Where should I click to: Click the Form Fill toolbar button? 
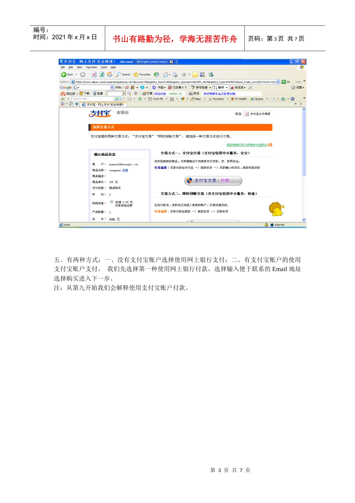(x=155, y=99)
